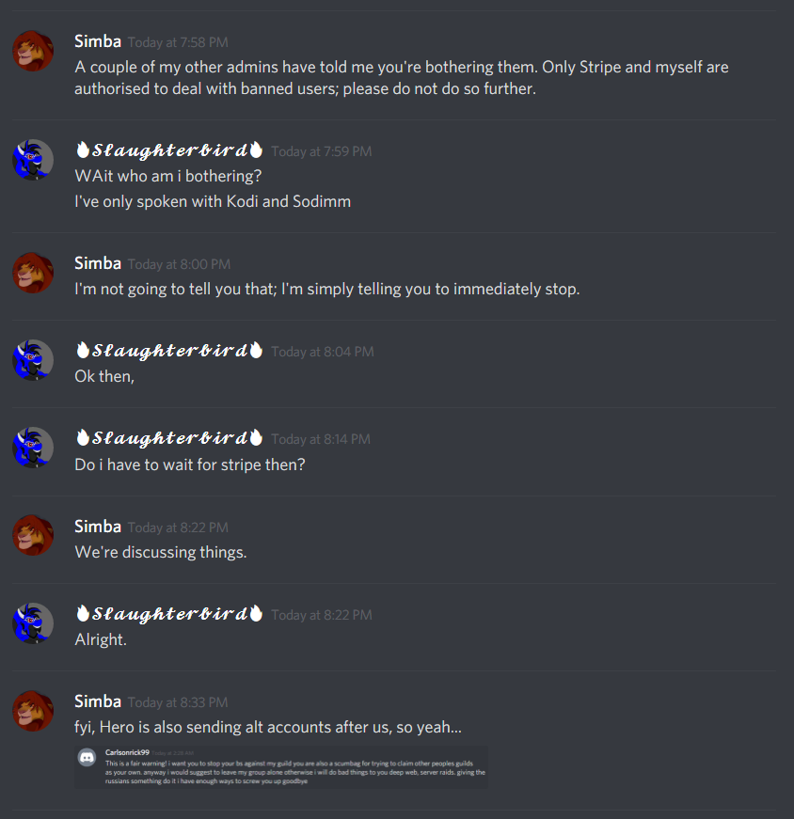Click the Simba username at 7:58 PM
This screenshot has height=819, width=794.
(x=98, y=41)
